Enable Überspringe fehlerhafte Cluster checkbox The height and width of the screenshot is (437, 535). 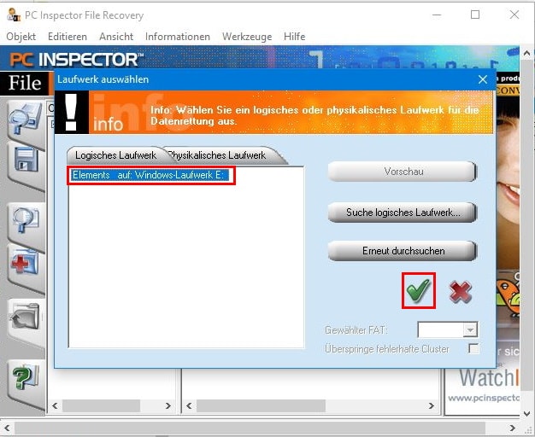473,349
